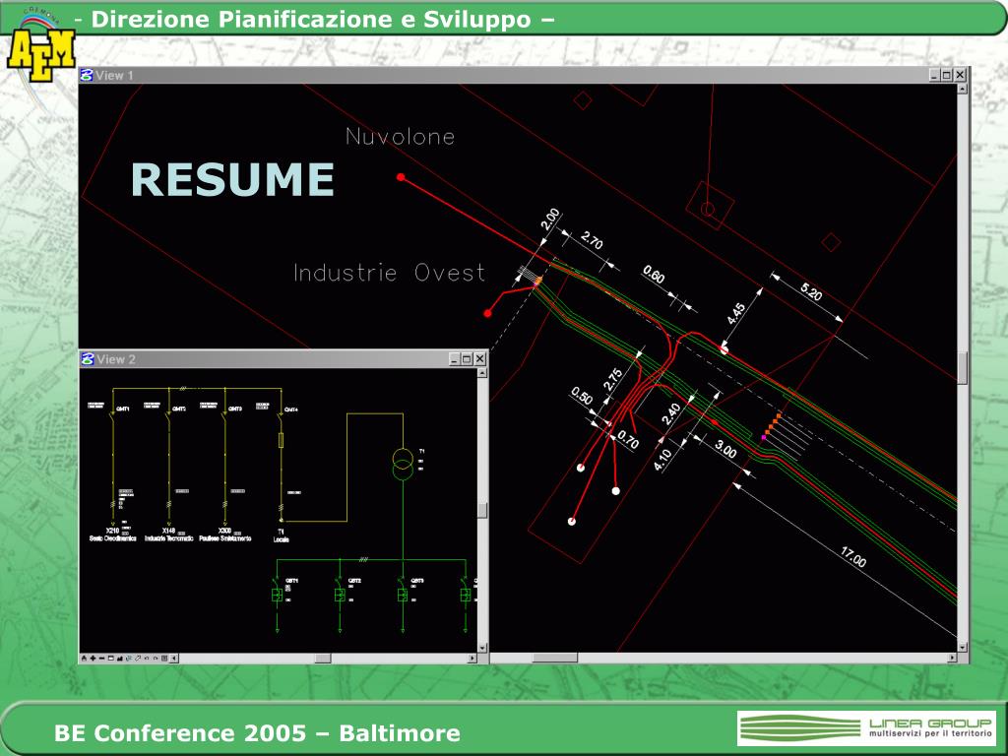
Task: Click the Industrie Ovest label
Action: click(389, 273)
